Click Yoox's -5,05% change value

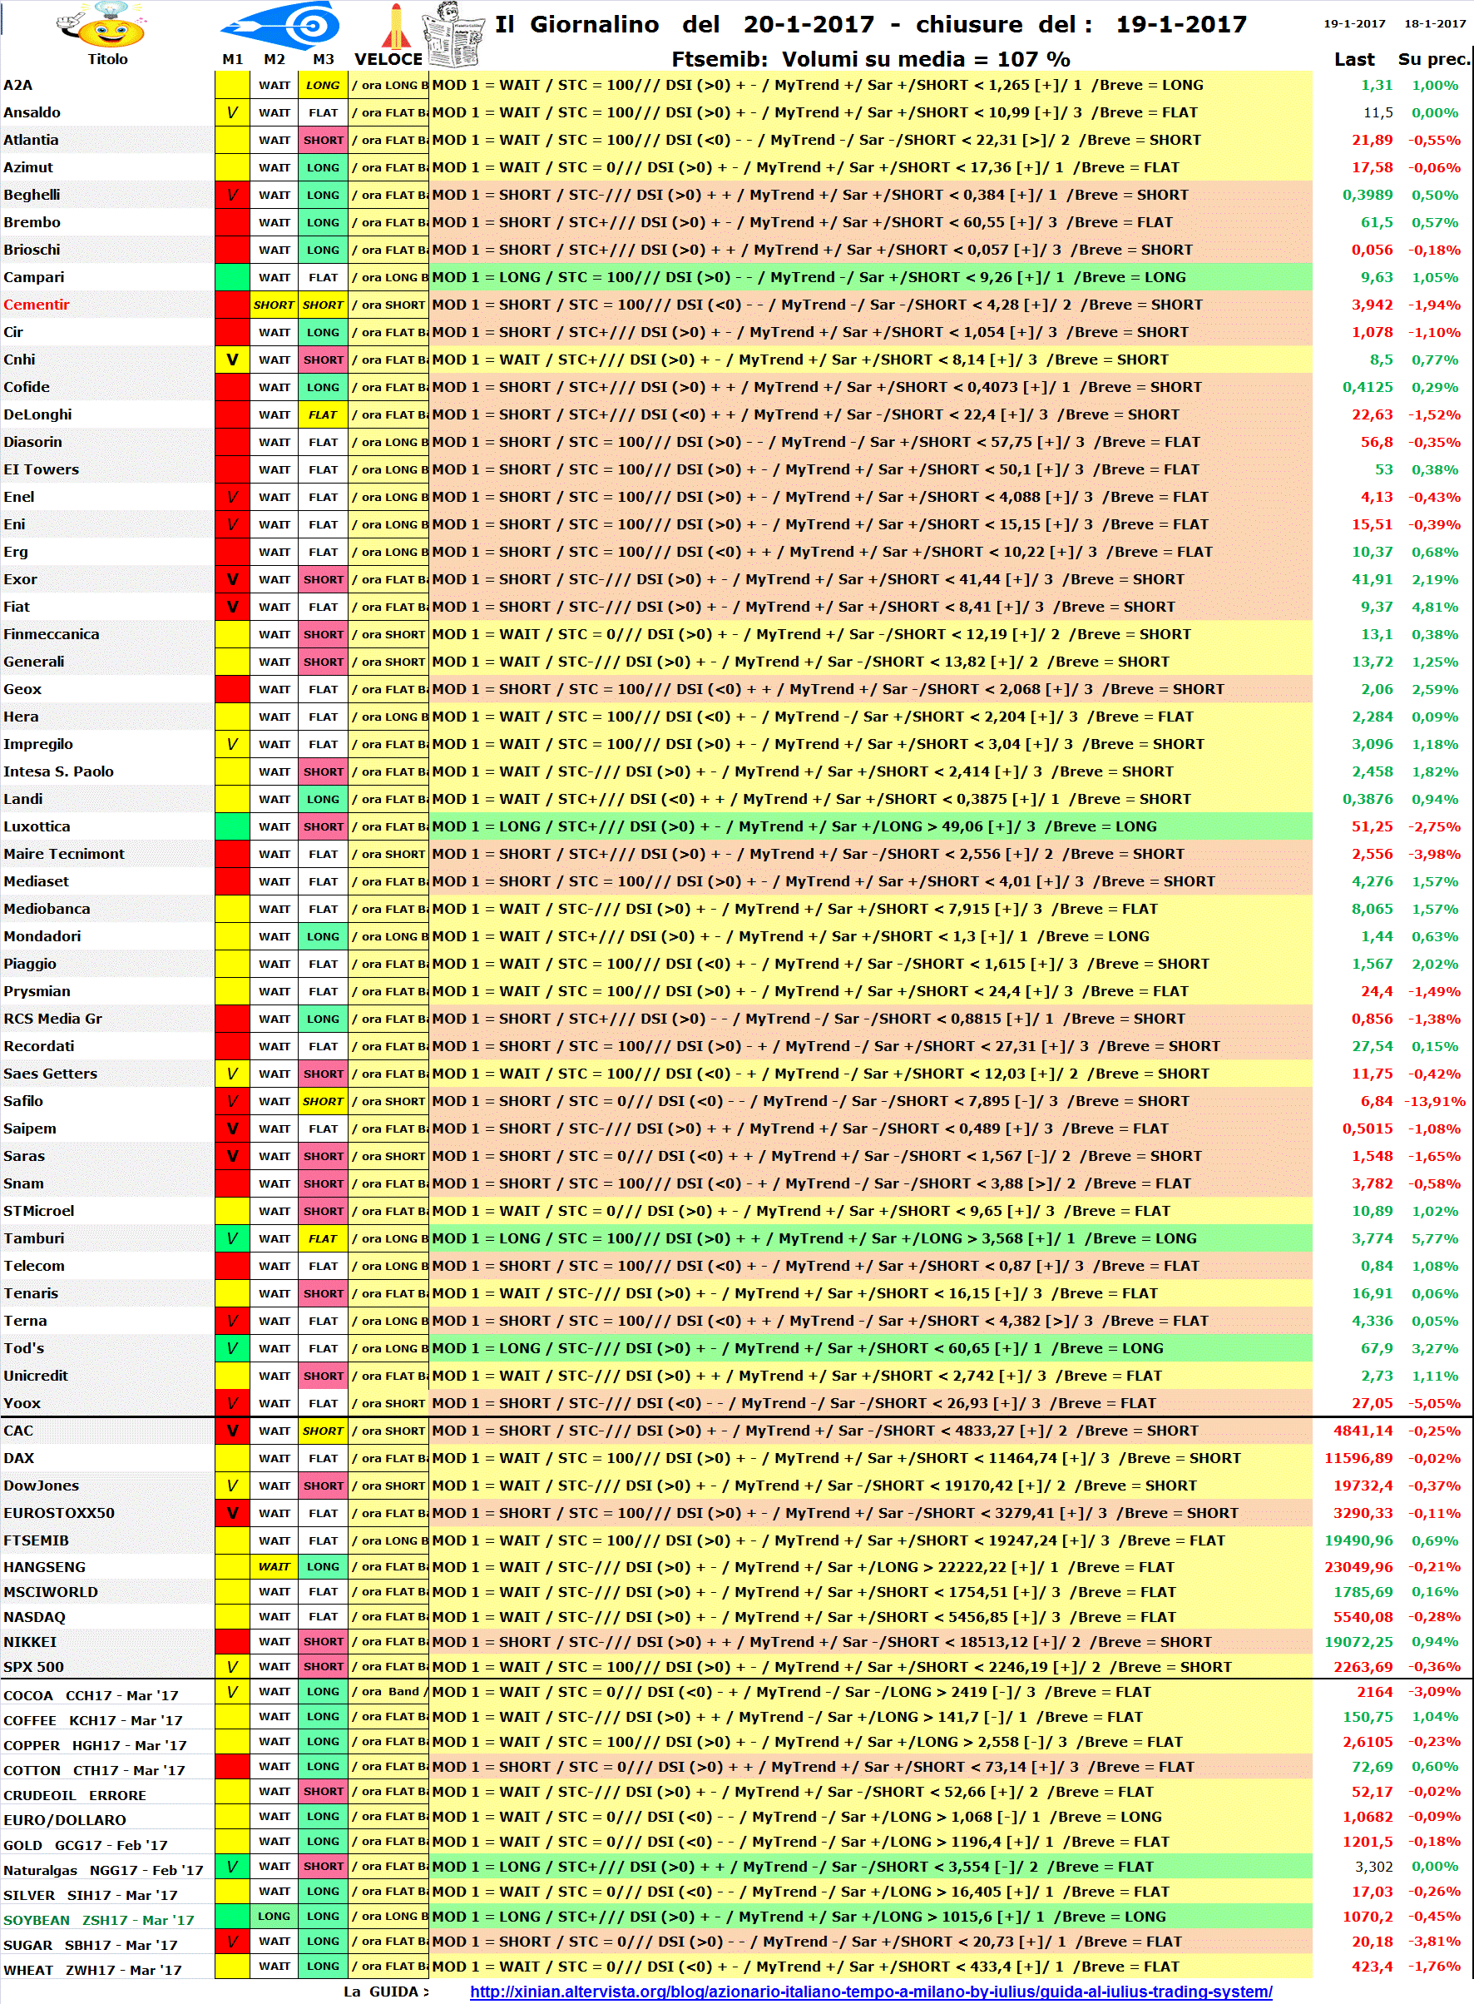click(1435, 1403)
